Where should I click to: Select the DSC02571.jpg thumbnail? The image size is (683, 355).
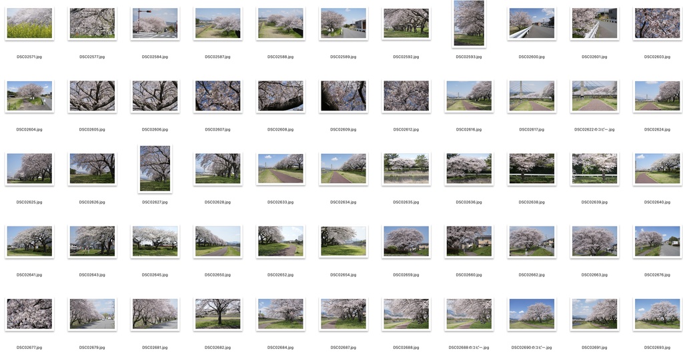(x=29, y=23)
